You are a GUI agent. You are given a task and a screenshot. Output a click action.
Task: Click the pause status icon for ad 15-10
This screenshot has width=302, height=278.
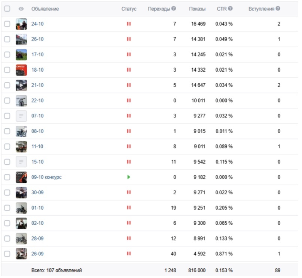tap(129, 162)
